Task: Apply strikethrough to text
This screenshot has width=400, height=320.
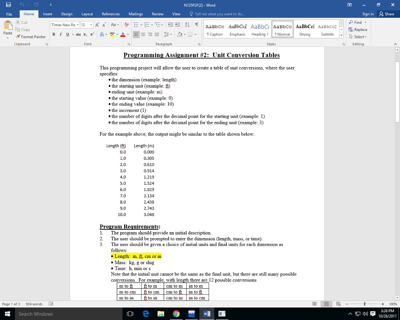Action: [x=78, y=34]
